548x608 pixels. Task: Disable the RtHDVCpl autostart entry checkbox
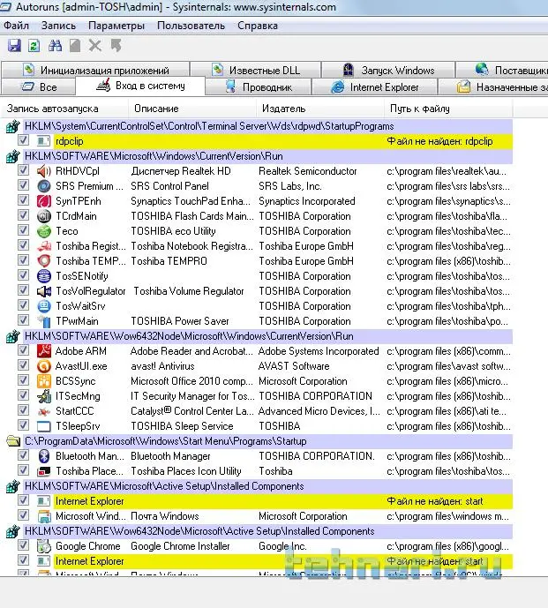point(24,171)
